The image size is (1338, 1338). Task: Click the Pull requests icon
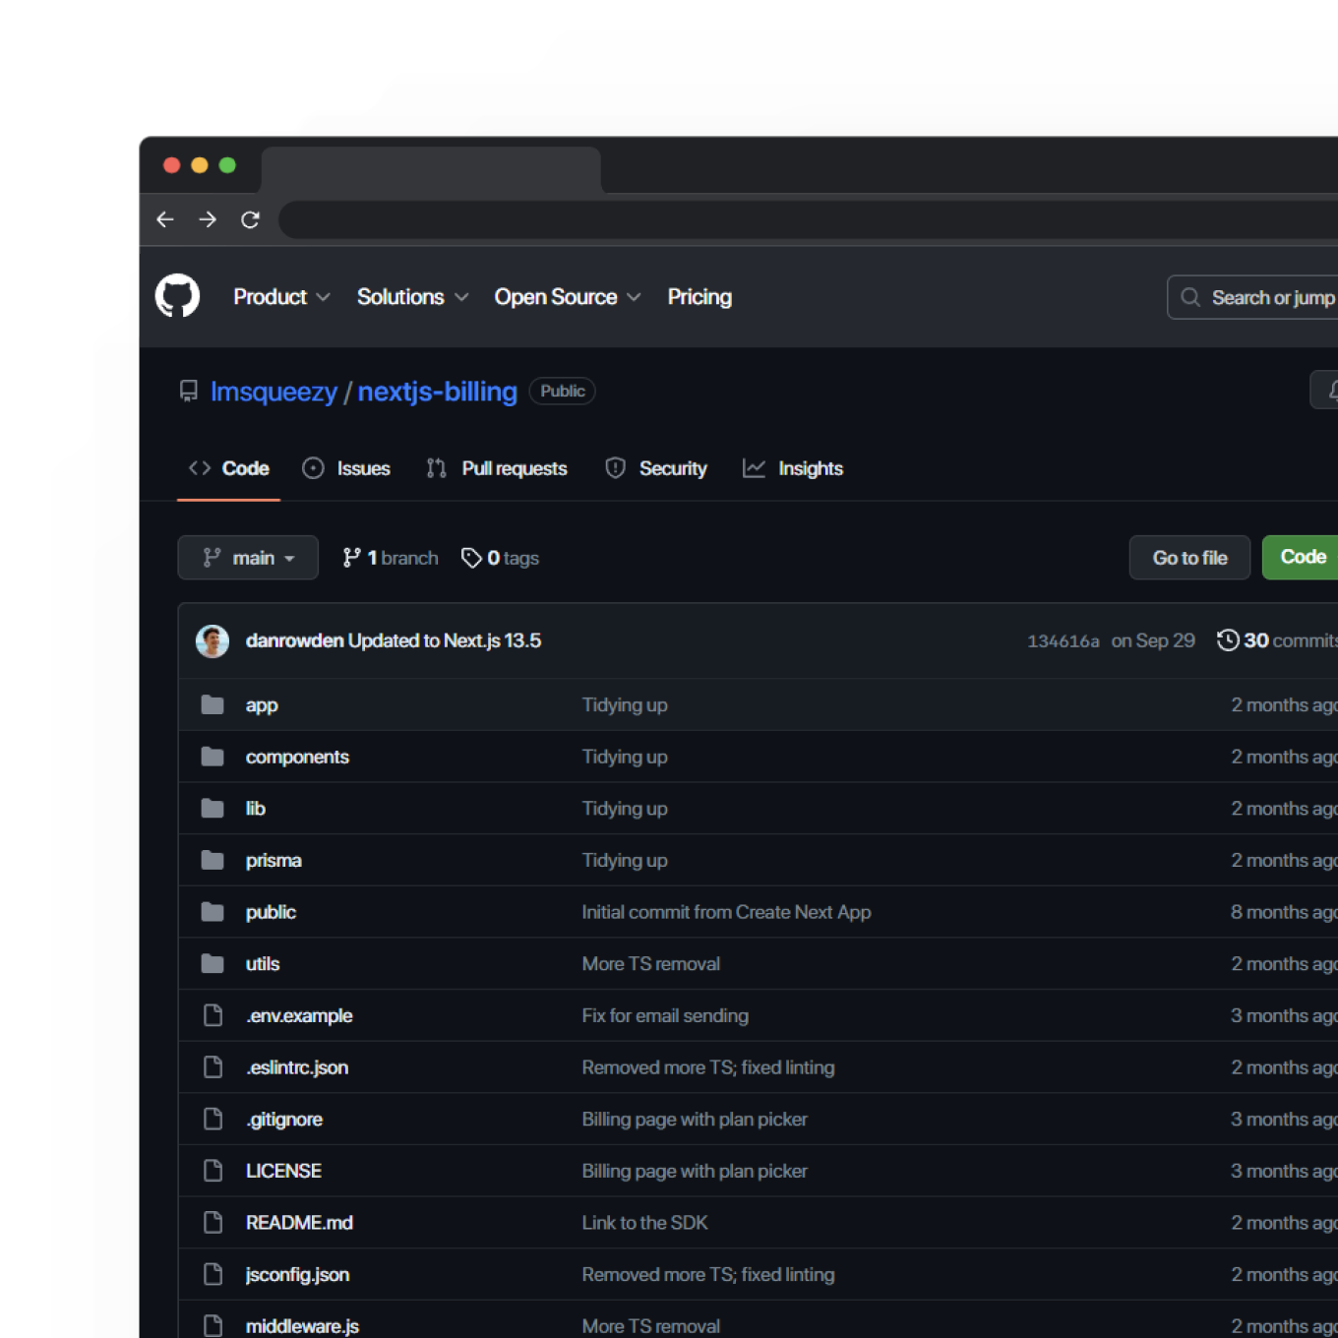point(436,468)
